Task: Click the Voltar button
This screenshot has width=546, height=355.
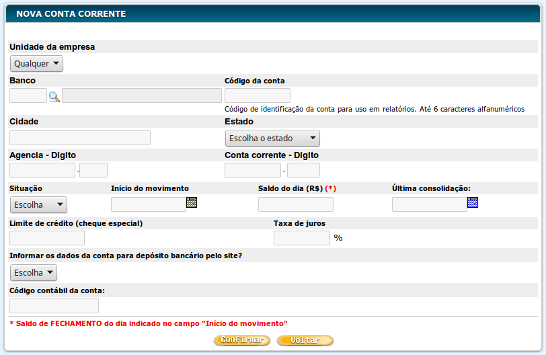Action: tap(305, 340)
